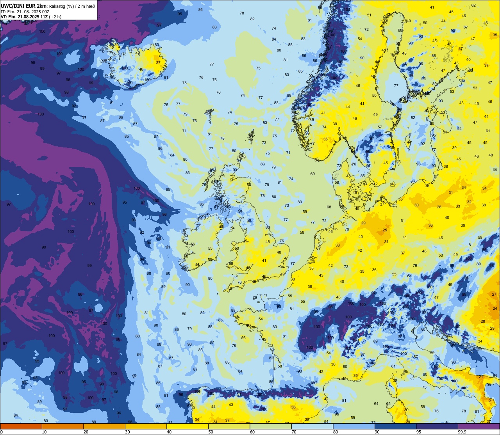The image size is (500, 435).
Task: Pick the 60–70 pale green legend segment
Action: [x=271, y=426]
